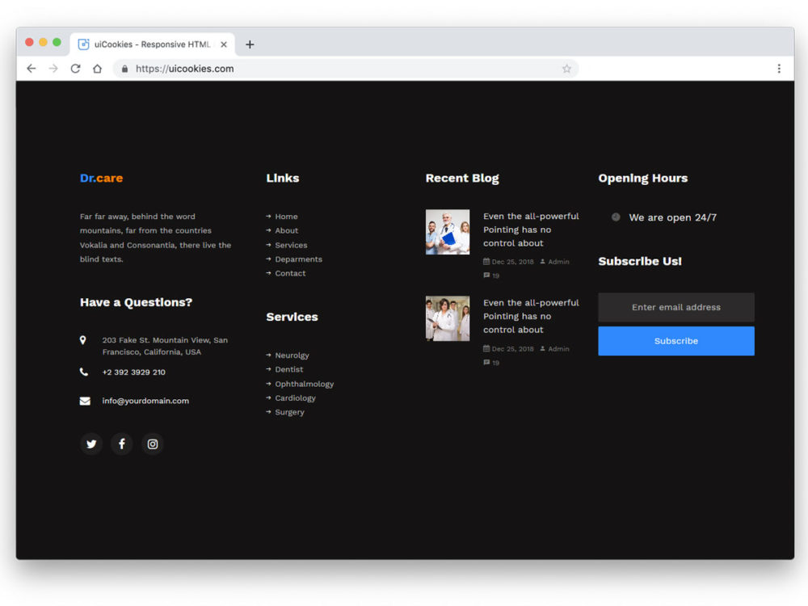Click the location pin icon beside the address
The height and width of the screenshot is (606, 808).
[x=85, y=340]
